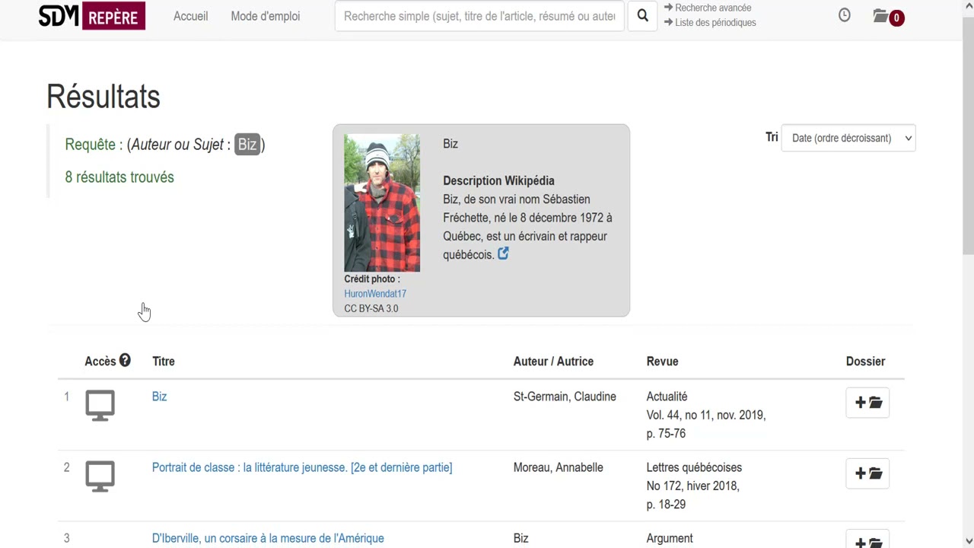Open search history clock icon
The image size is (974, 548).
(x=845, y=15)
